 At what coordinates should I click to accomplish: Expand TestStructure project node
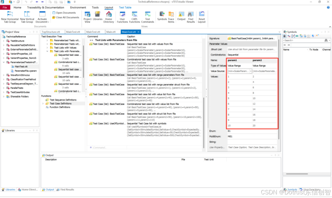pos(4,41)
